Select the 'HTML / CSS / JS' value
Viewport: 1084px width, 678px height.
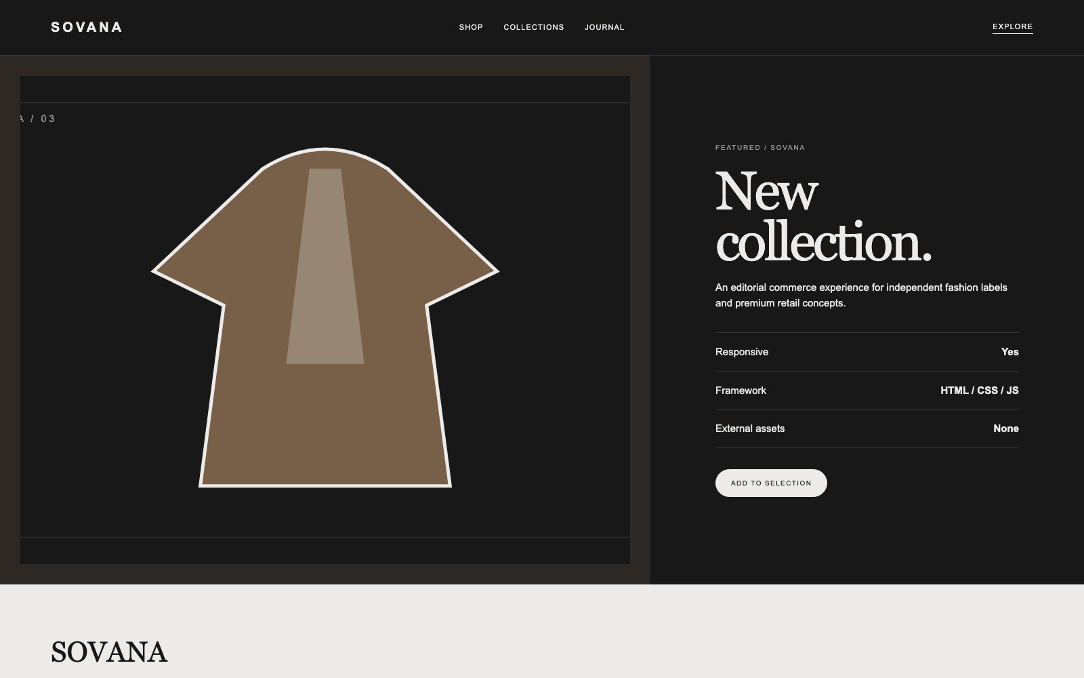coord(980,391)
